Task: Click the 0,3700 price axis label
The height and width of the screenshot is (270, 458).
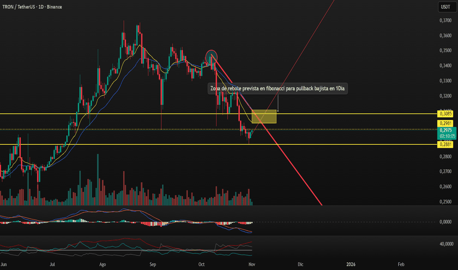Action: (445, 21)
